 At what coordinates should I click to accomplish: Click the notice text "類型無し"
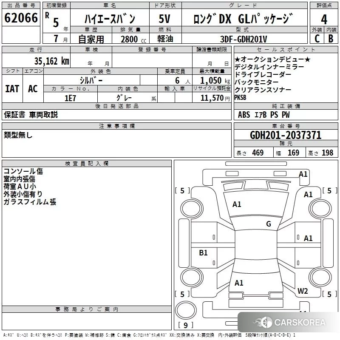(x=18, y=135)
